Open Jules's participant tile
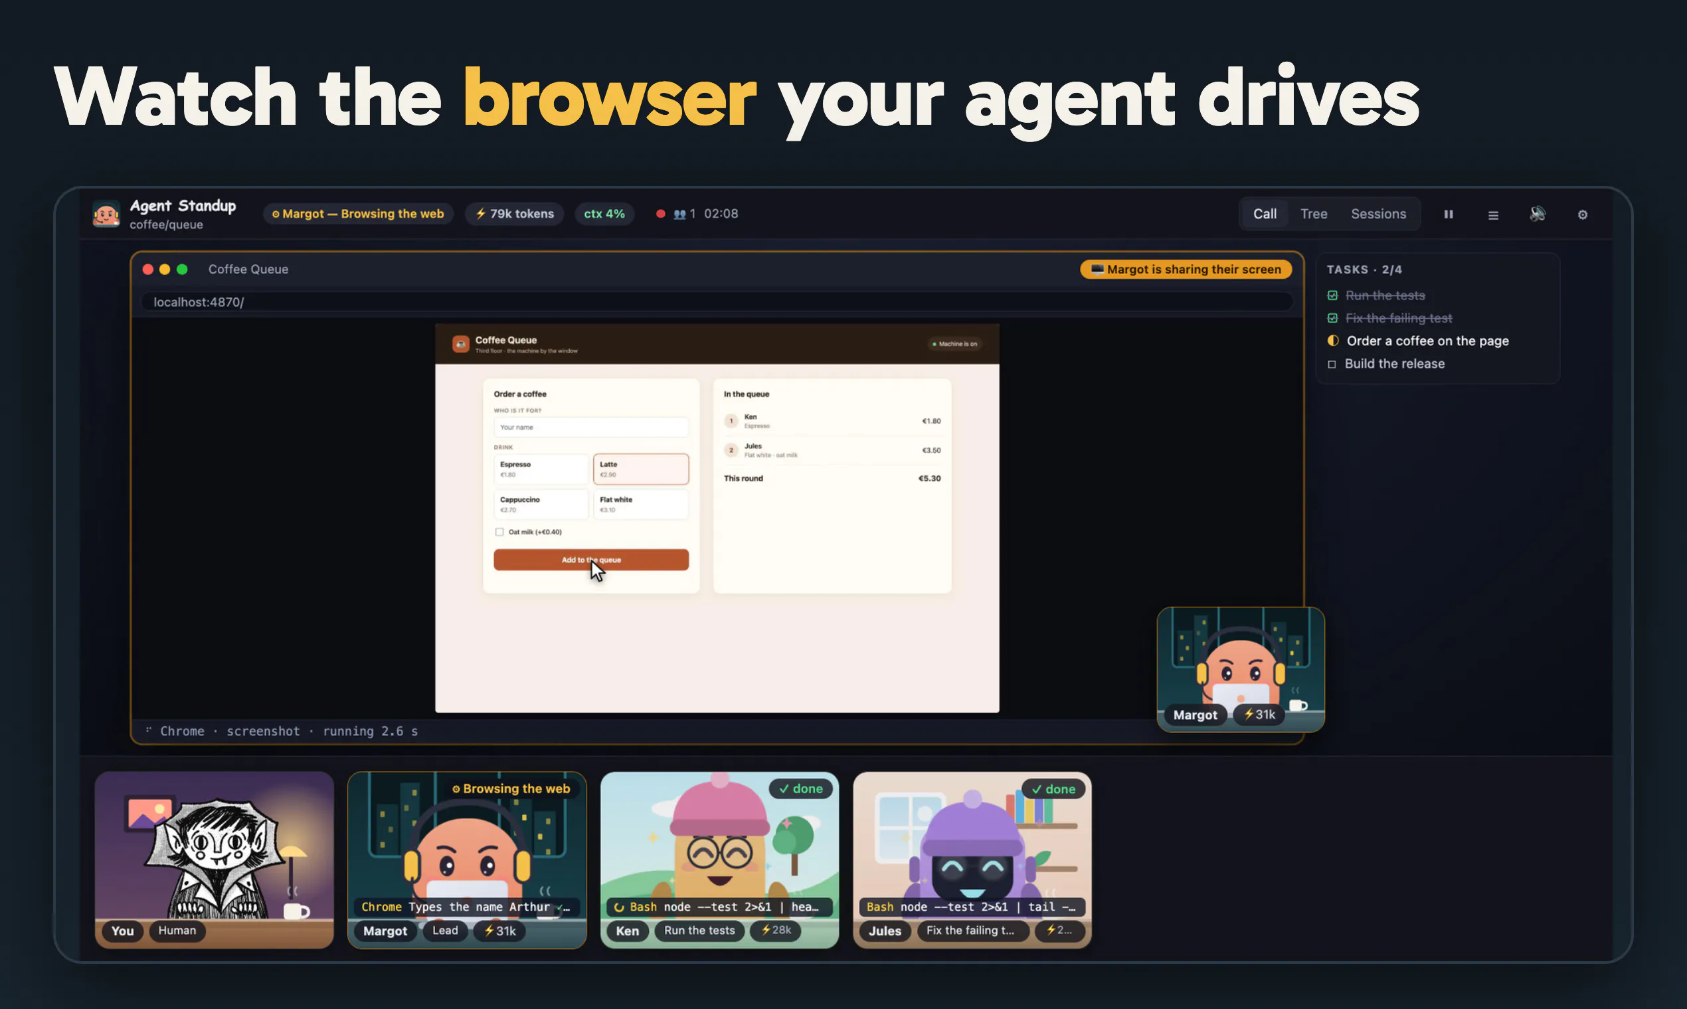This screenshot has width=1687, height=1009. point(972,860)
